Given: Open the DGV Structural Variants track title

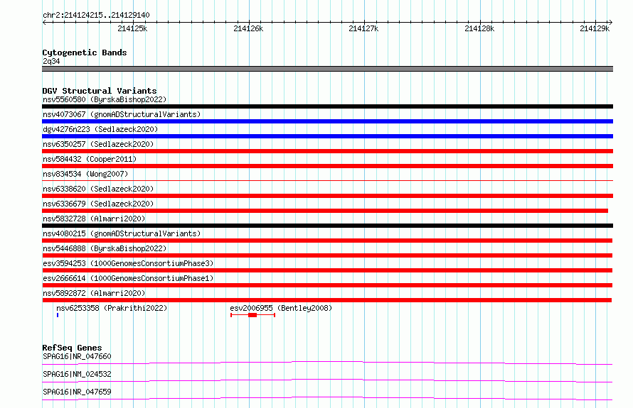Looking at the screenshot, I should point(100,91).
